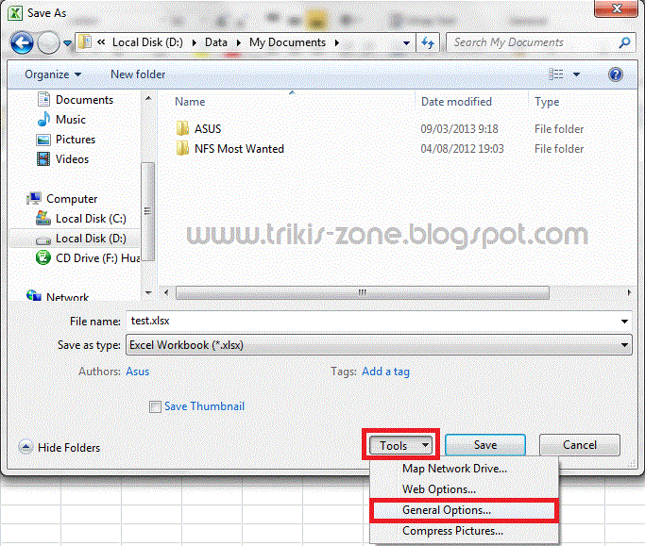Click the Refresh button in address bar
The image size is (645, 546).
tap(428, 42)
